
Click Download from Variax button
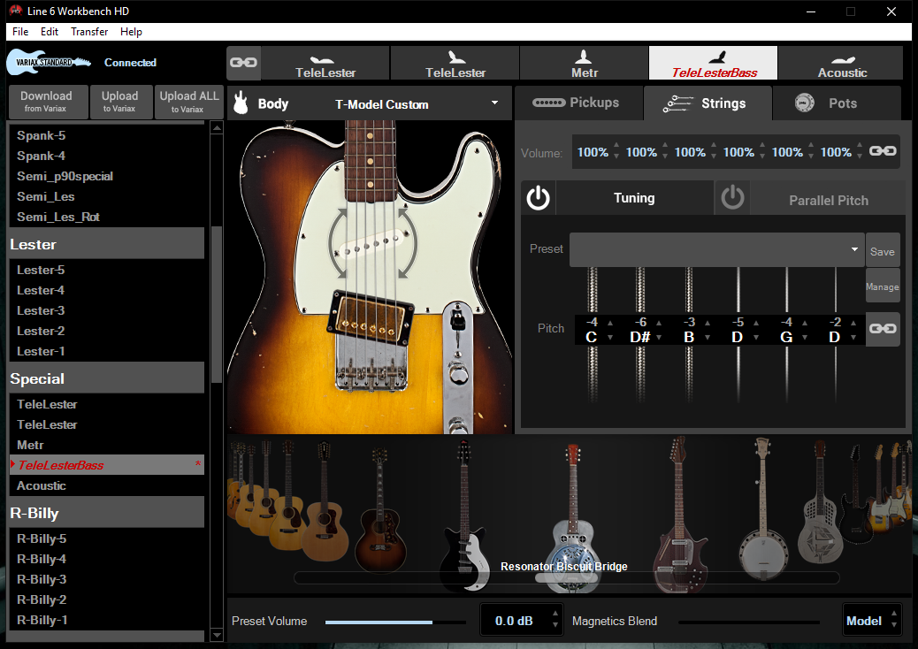[x=49, y=102]
